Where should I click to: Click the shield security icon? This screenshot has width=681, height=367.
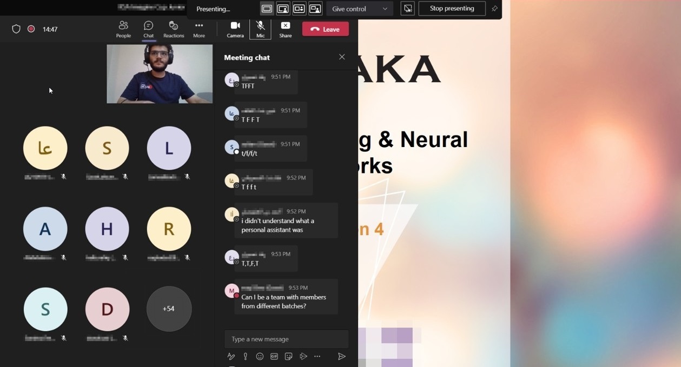pos(16,29)
